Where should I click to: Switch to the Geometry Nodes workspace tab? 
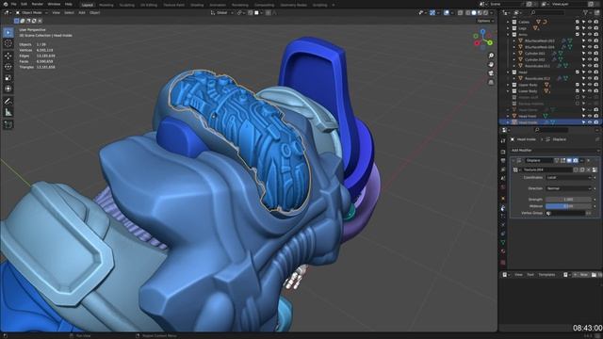(293, 5)
